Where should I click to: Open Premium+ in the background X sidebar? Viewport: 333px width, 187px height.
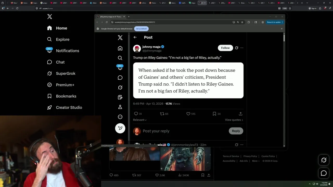pos(61,85)
